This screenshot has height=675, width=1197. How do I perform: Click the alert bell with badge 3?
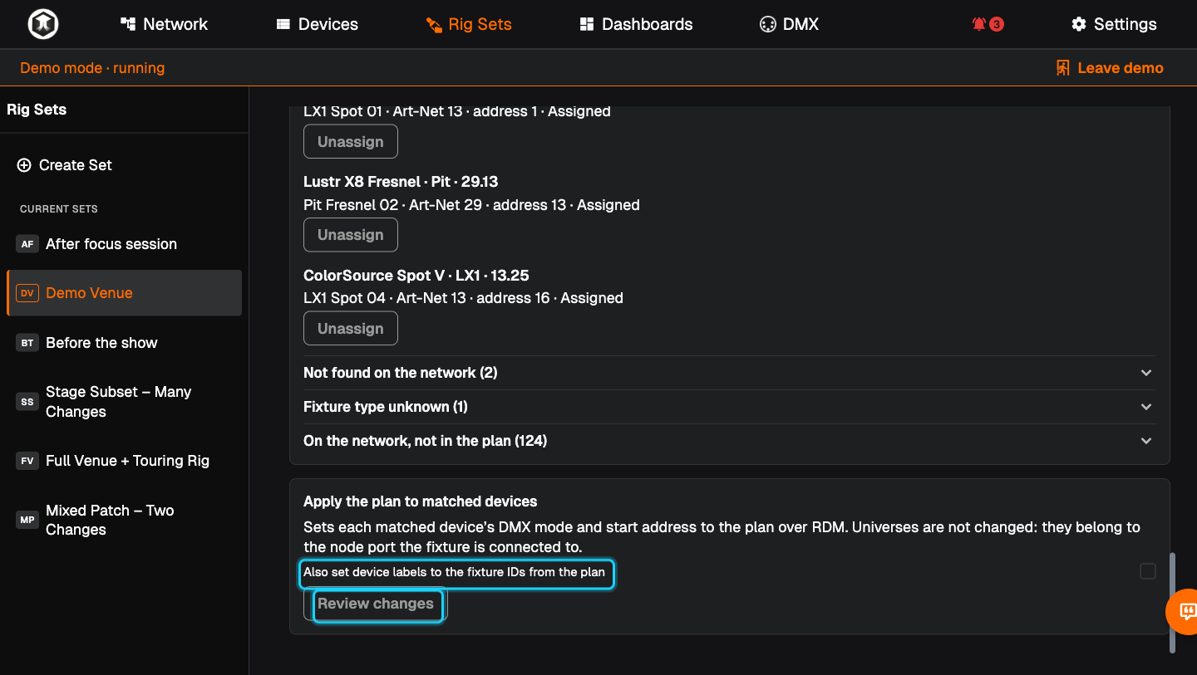988,24
